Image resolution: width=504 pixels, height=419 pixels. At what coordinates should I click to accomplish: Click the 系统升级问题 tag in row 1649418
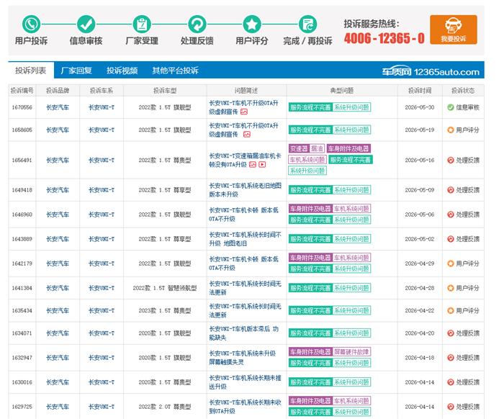pyautogui.click(x=351, y=190)
